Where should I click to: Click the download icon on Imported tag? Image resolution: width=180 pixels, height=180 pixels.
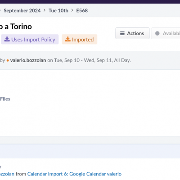click(x=68, y=39)
